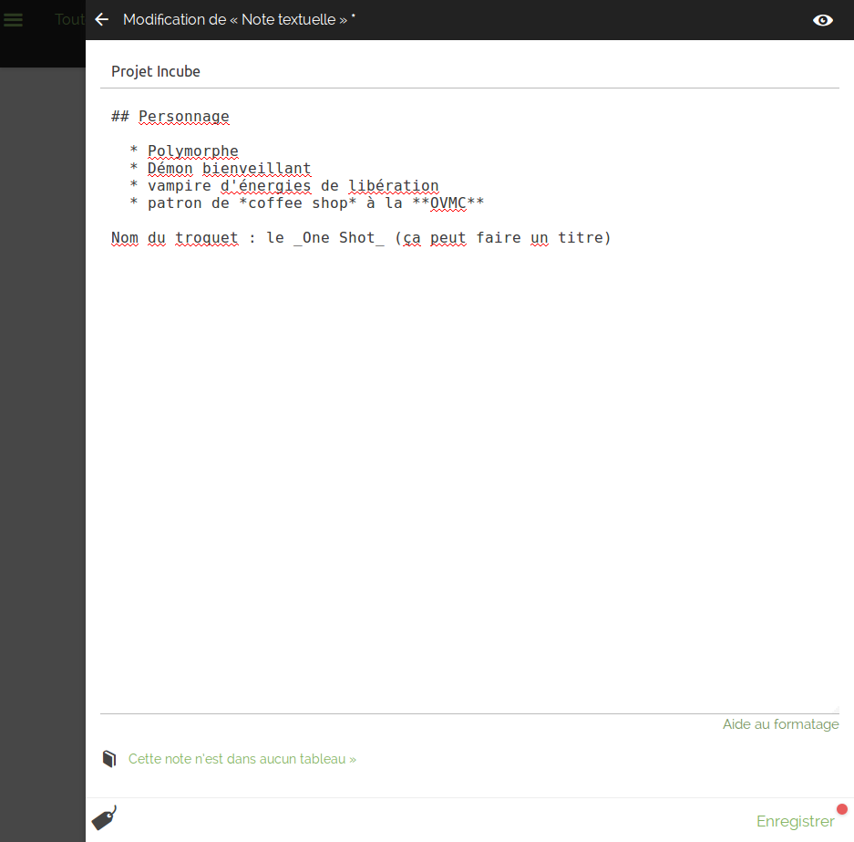Edit the title field 'Projet Incube'
854x842 pixels.
(469, 71)
